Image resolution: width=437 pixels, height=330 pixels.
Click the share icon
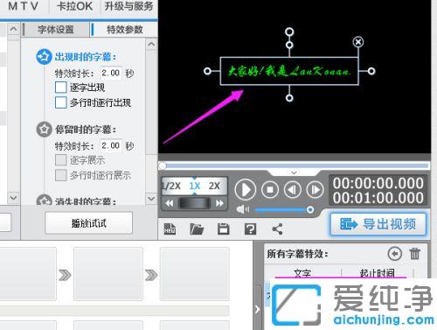point(277,229)
